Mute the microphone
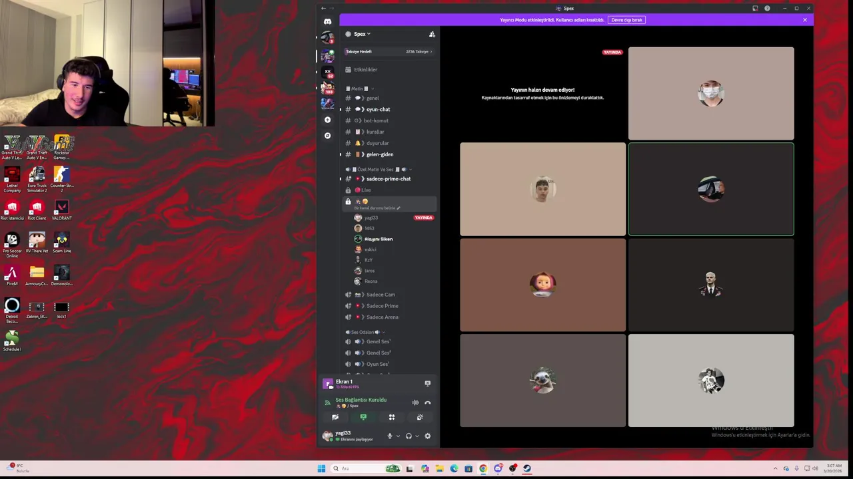853x479 pixels. 390,436
